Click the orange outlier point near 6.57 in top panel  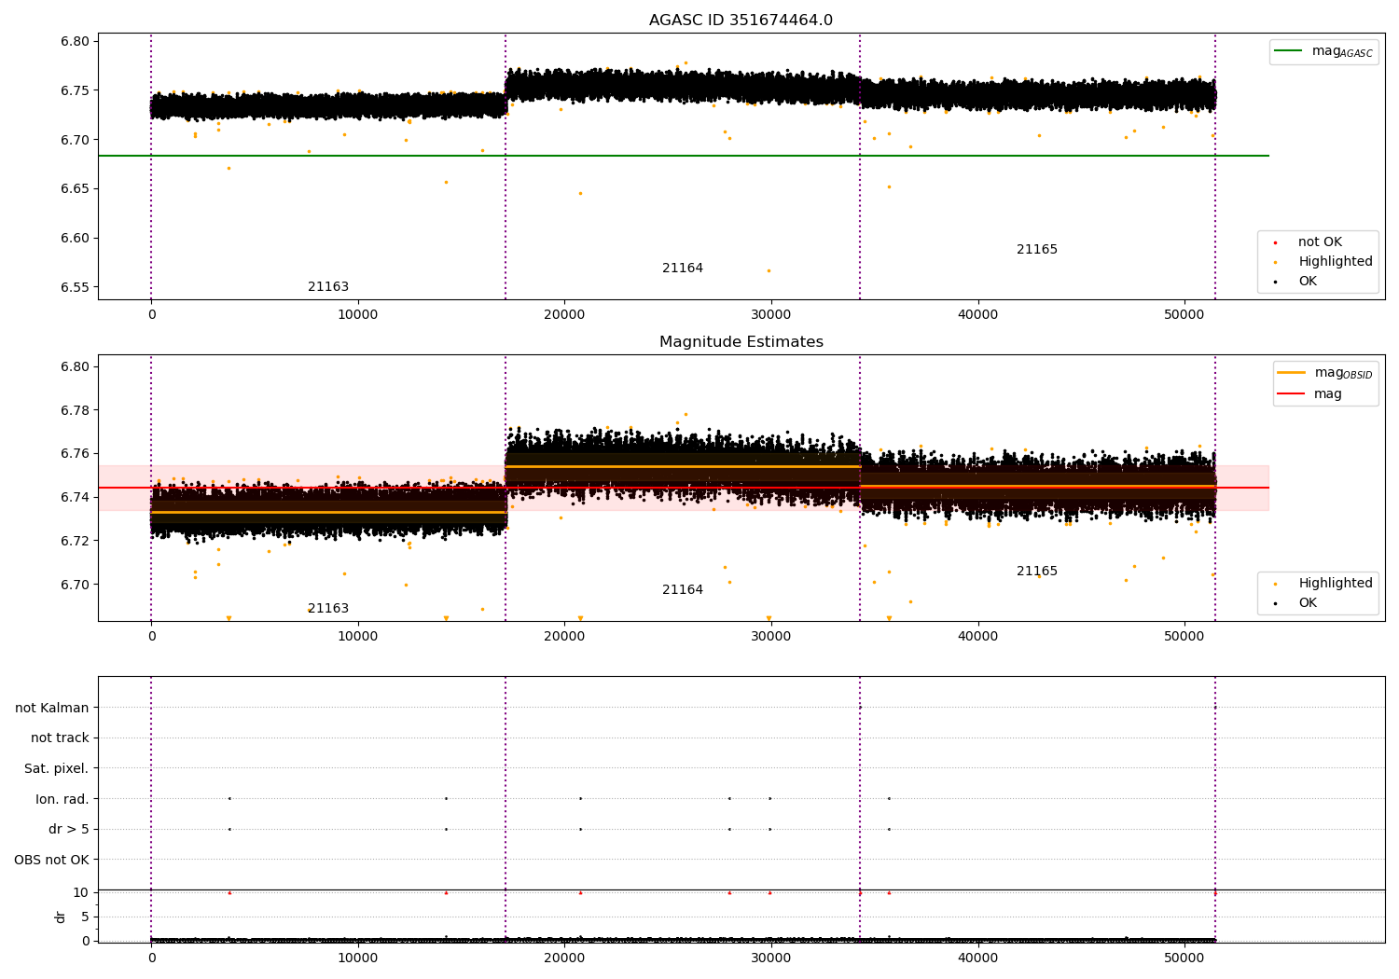tap(769, 270)
